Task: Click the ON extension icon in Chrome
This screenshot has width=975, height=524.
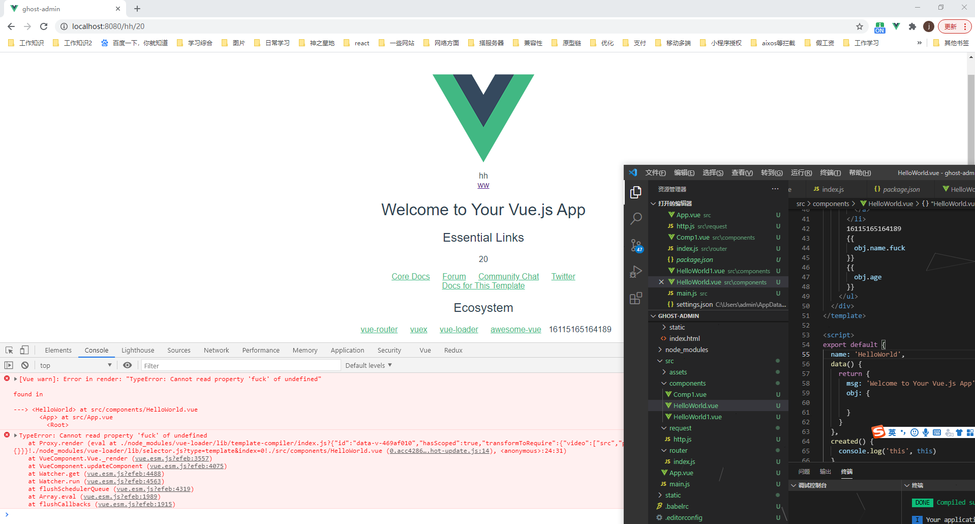Action: pos(880,27)
